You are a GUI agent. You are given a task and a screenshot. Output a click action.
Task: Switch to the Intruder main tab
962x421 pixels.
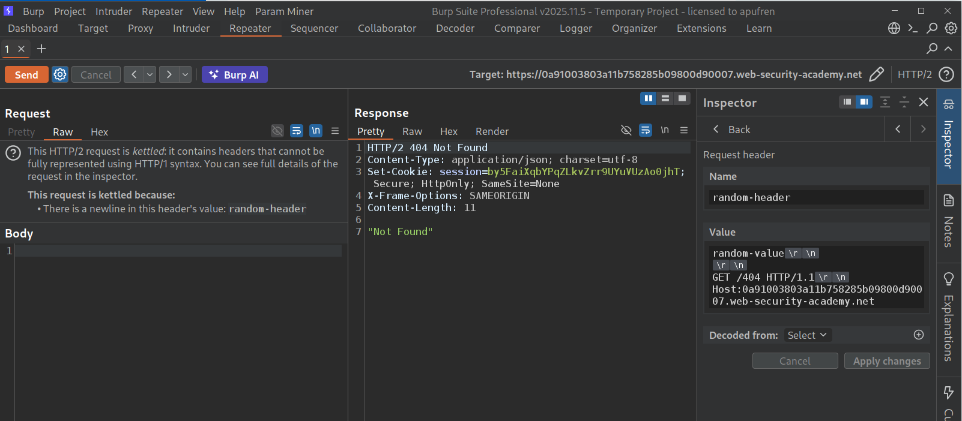pyautogui.click(x=191, y=28)
